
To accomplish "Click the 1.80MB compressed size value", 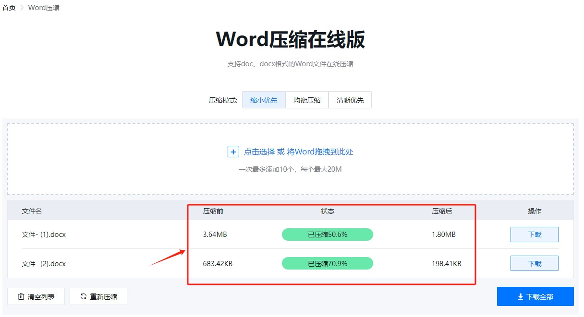I will [443, 235].
